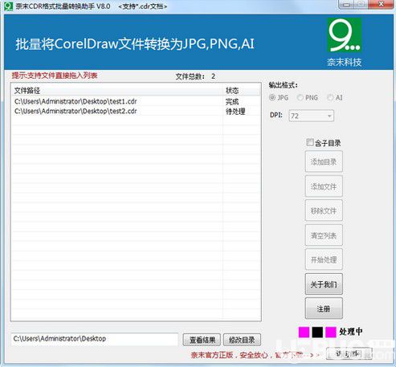Click the 完成 status cell
The height and width of the screenshot is (367, 396).
232,102
